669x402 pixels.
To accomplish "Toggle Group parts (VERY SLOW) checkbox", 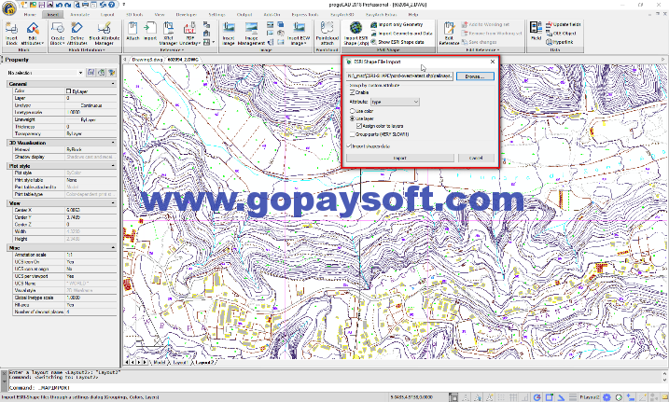I will pyautogui.click(x=353, y=134).
